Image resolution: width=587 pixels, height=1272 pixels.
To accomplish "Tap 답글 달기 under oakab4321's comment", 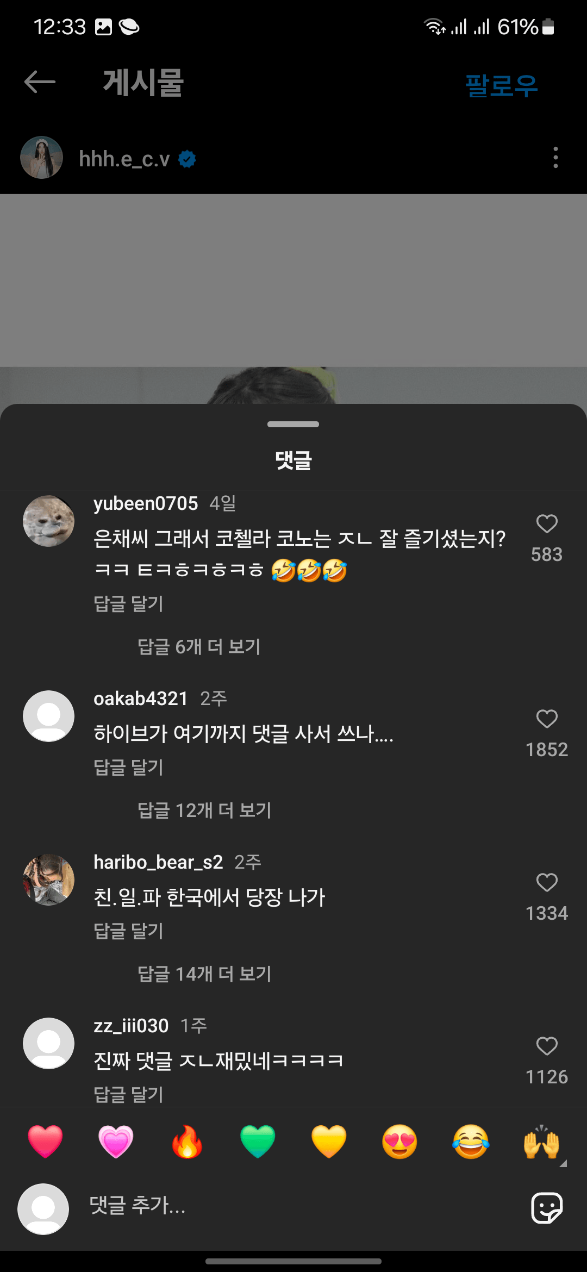I will tap(128, 768).
